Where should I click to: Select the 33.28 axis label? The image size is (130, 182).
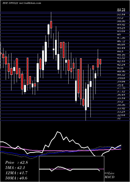pyautogui.click(x=121, y=112)
